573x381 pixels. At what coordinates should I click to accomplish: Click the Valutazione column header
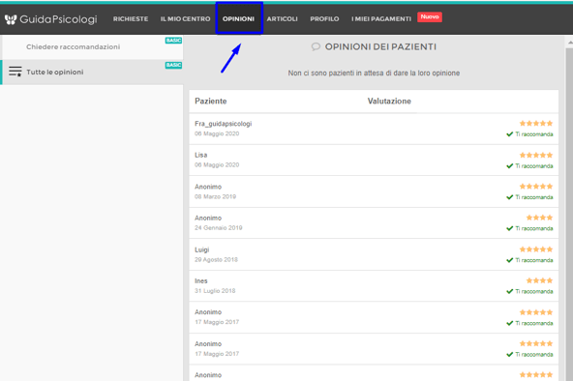click(x=389, y=102)
